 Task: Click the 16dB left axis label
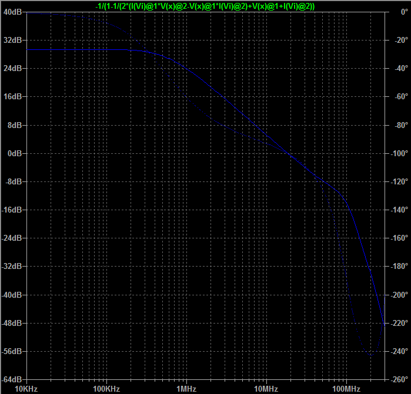tap(12, 97)
